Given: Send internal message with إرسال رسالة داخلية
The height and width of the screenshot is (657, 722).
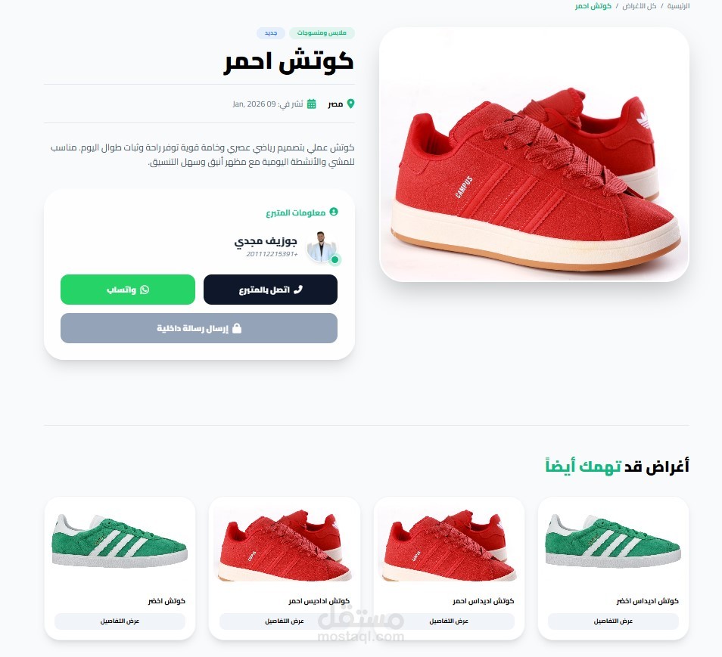Looking at the screenshot, I should pos(199,328).
